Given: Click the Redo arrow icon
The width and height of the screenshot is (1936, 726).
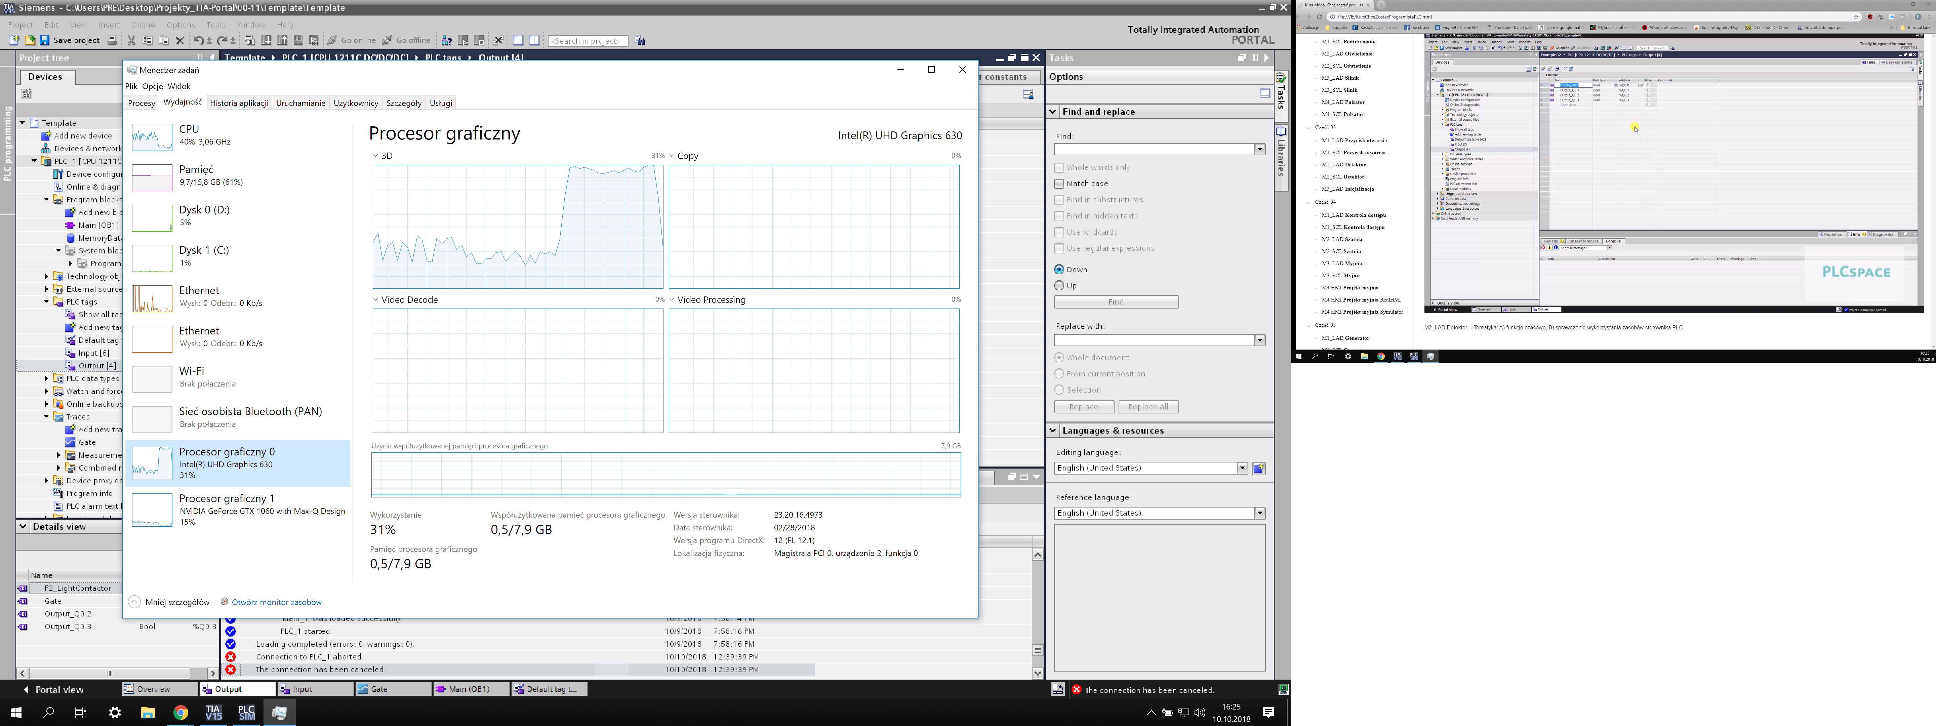Looking at the screenshot, I should (x=222, y=41).
